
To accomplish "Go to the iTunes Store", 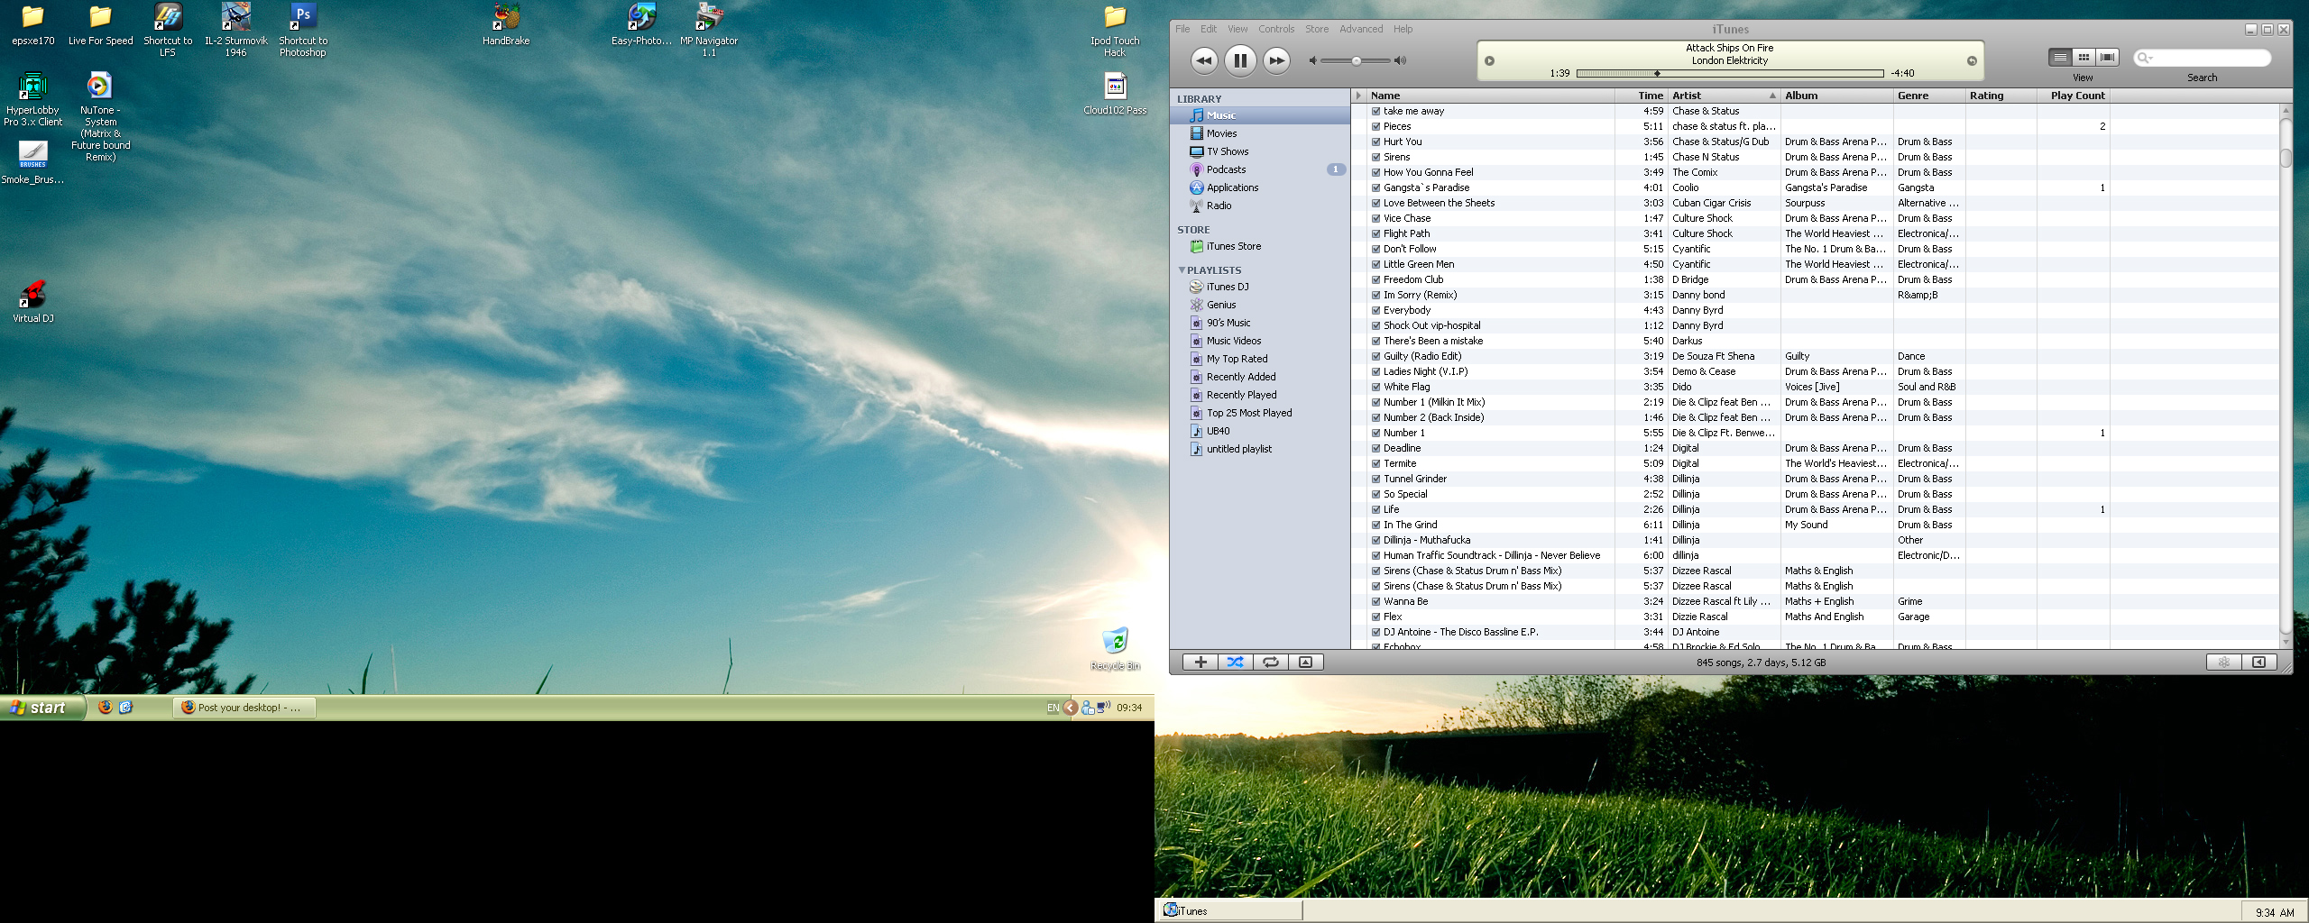I will (1260, 246).
